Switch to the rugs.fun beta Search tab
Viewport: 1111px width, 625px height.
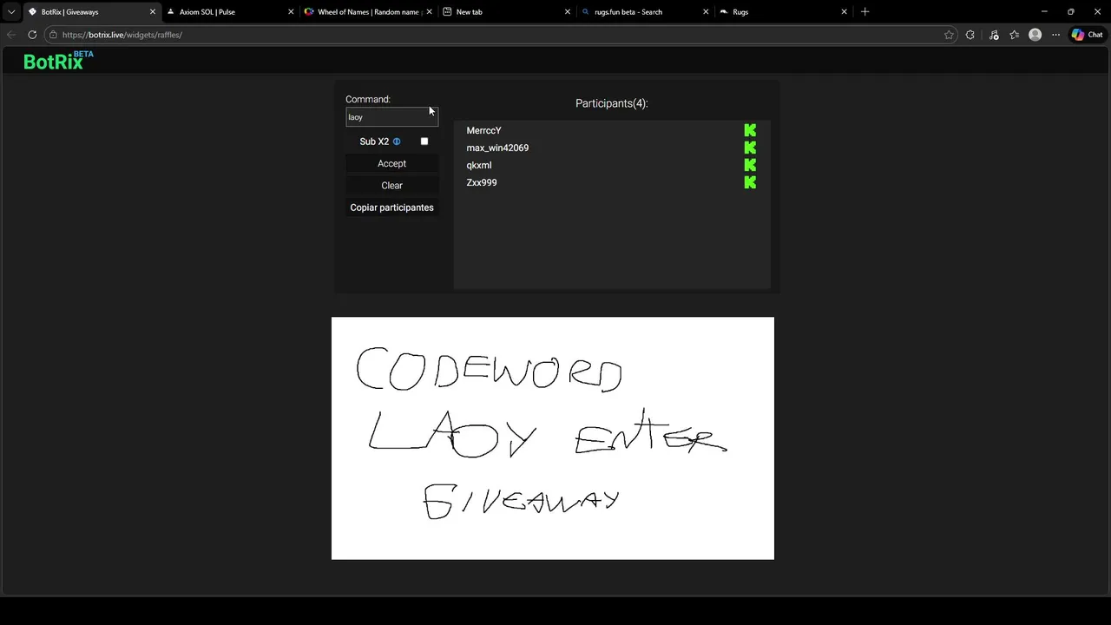[x=643, y=12]
